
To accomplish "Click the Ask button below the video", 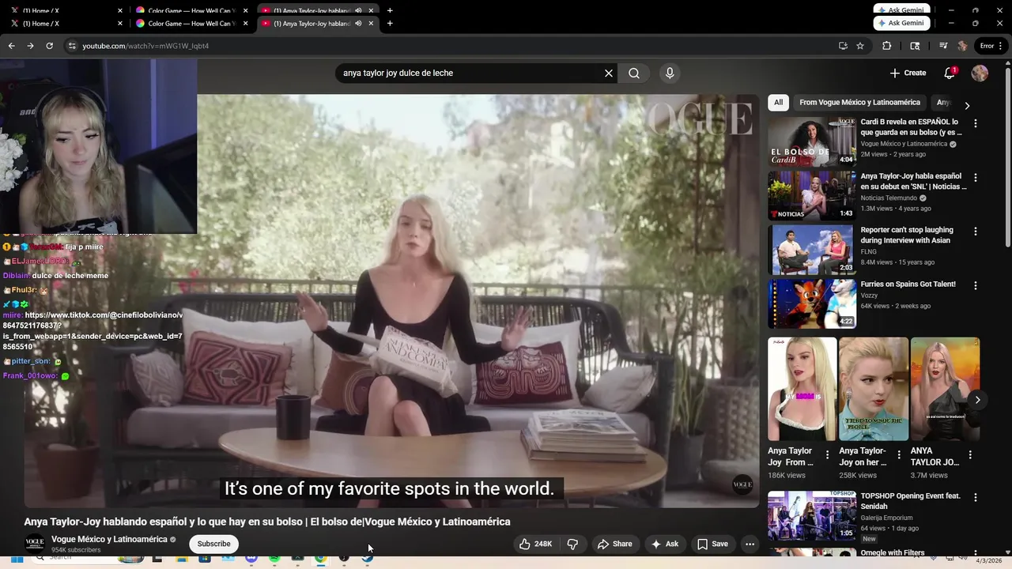I will [665, 544].
